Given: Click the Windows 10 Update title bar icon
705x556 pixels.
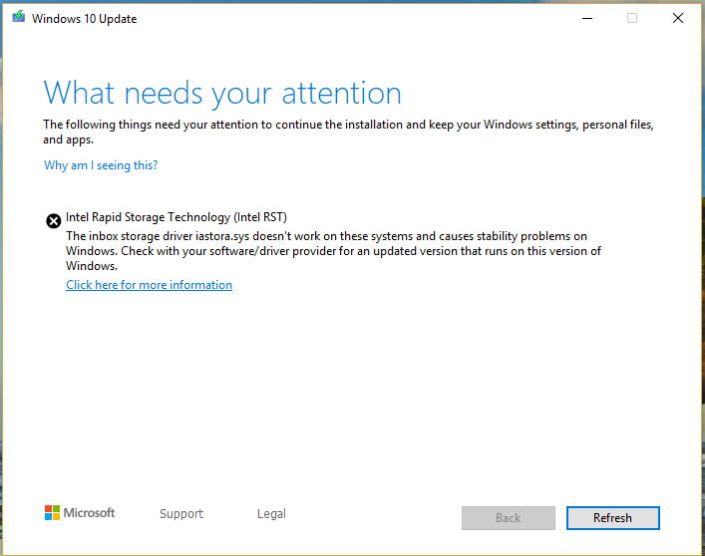Looking at the screenshot, I should pos(18,17).
